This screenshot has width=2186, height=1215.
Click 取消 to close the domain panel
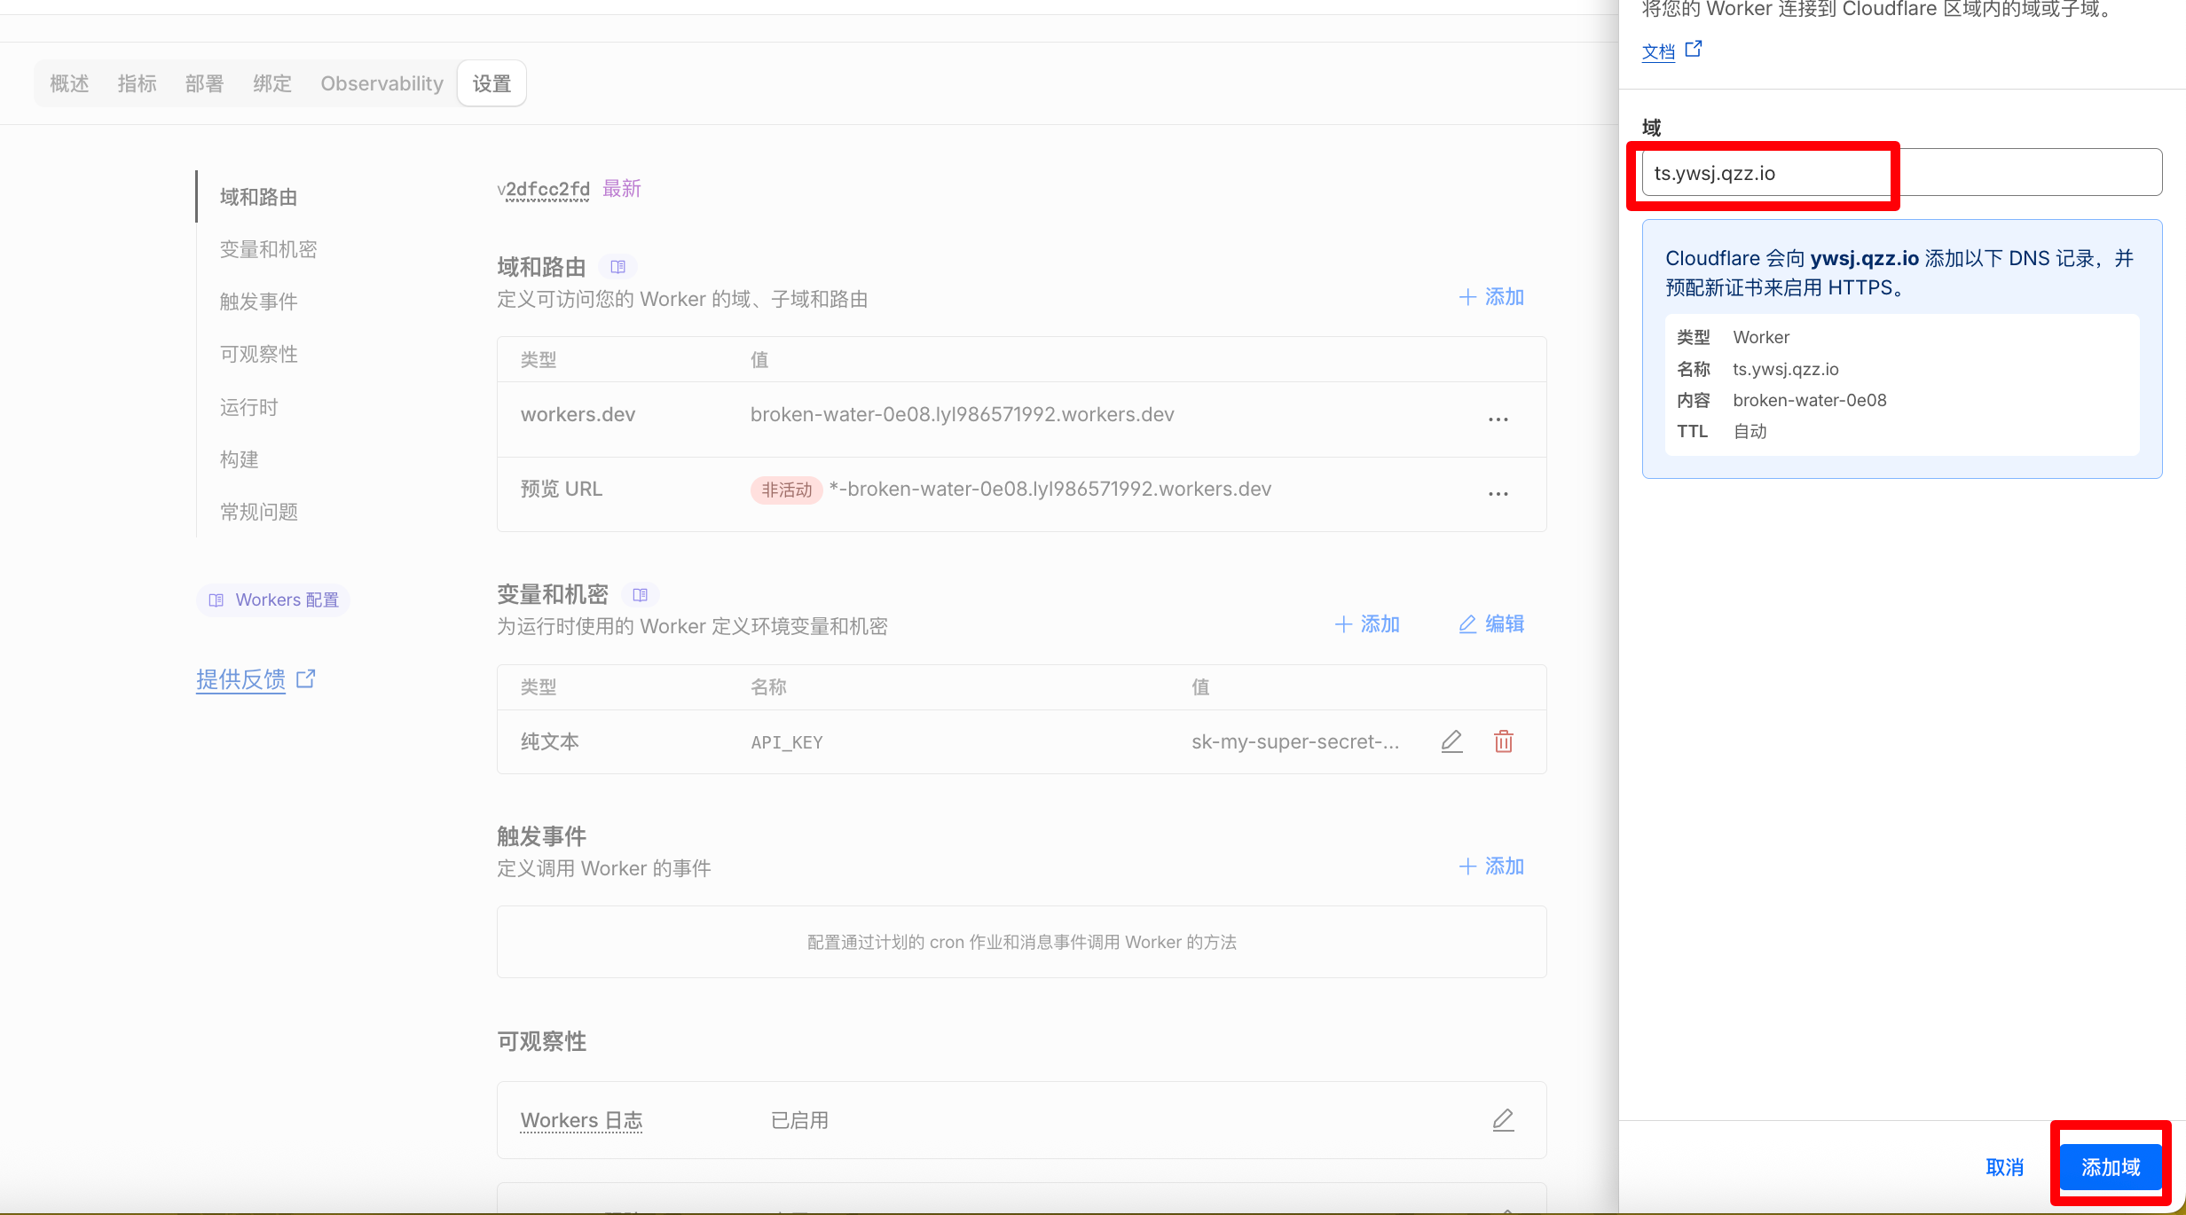pyautogui.click(x=2004, y=1167)
